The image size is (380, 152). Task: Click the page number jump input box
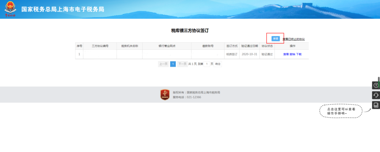tap(207, 64)
